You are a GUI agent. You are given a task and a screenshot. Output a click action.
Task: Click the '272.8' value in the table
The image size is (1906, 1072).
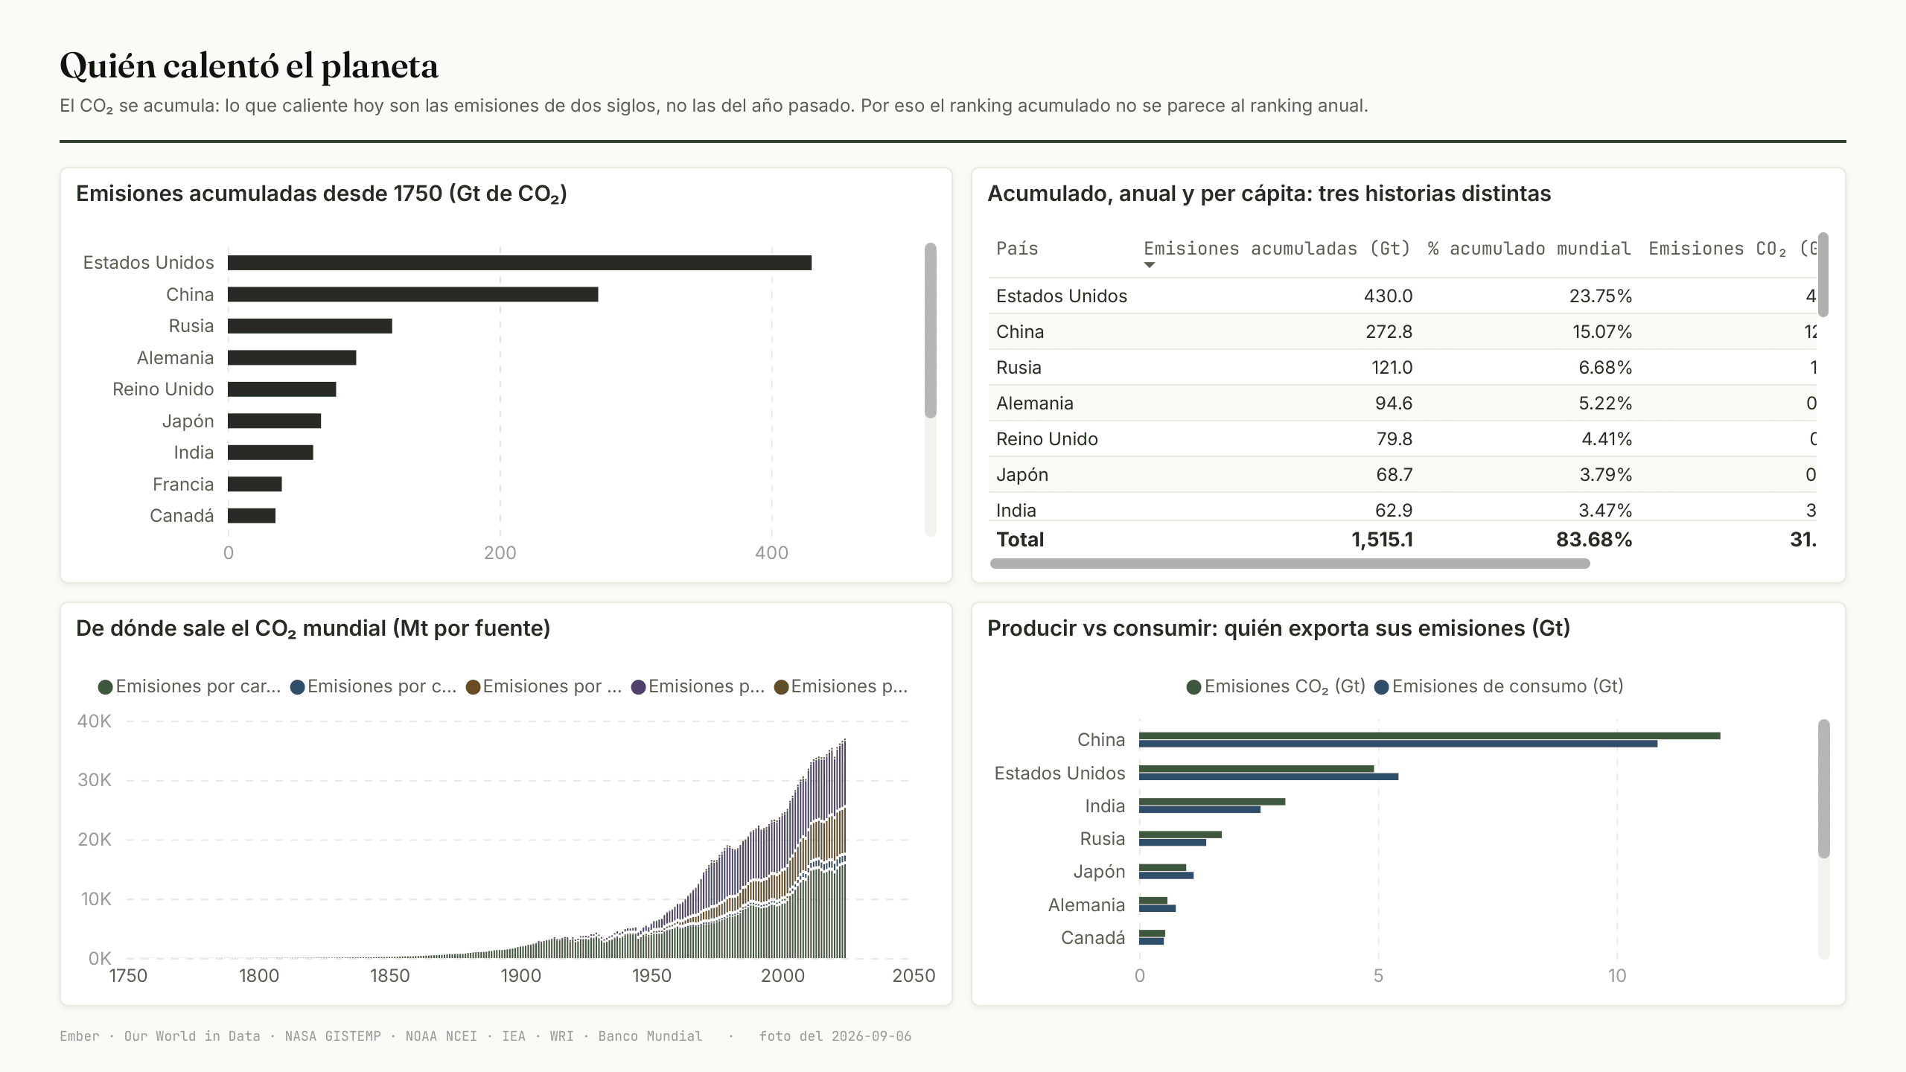tap(1389, 332)
